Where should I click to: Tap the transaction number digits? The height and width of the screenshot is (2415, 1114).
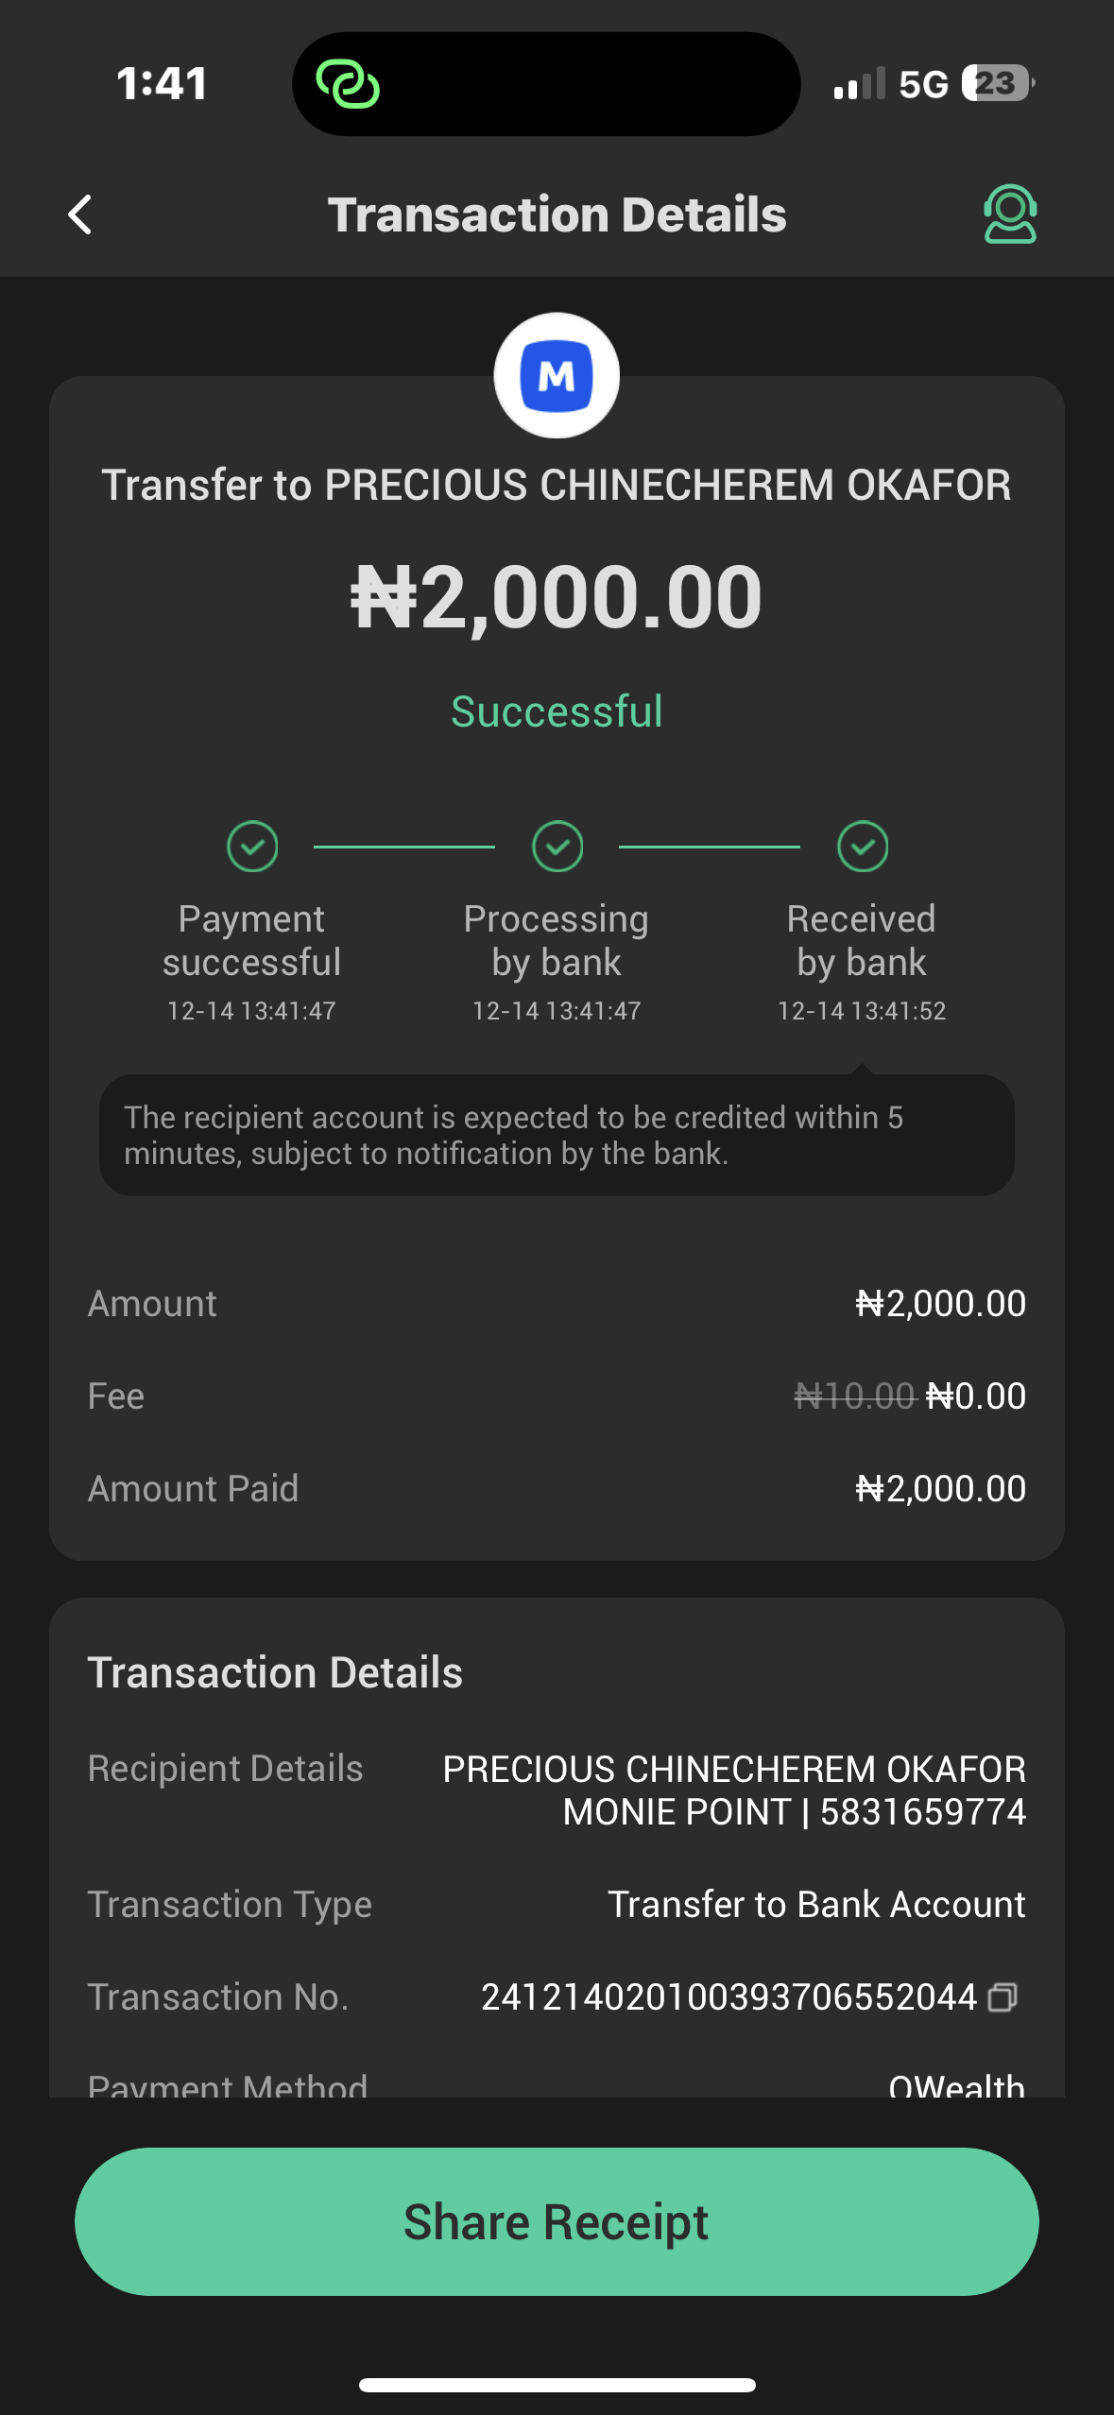point(728,1996)
